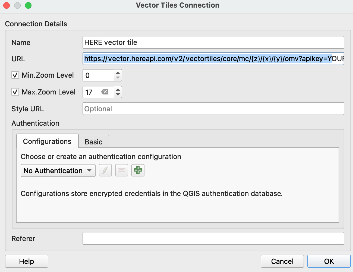Switch to the Configurations tab
This screenshot has height=272, width=353.
(x=47, y=141)
